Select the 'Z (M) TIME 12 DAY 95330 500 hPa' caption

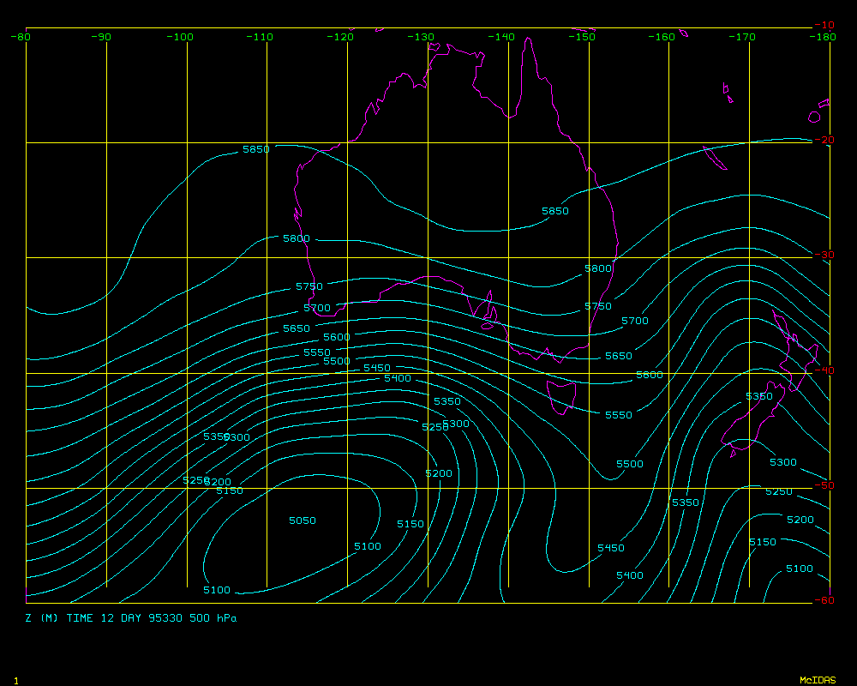click(x=131, y=617)
